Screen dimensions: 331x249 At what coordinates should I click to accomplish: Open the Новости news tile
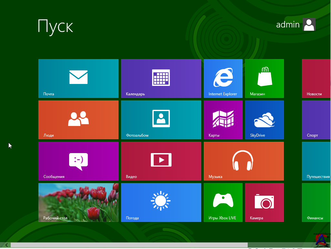(x=316, y=78)
